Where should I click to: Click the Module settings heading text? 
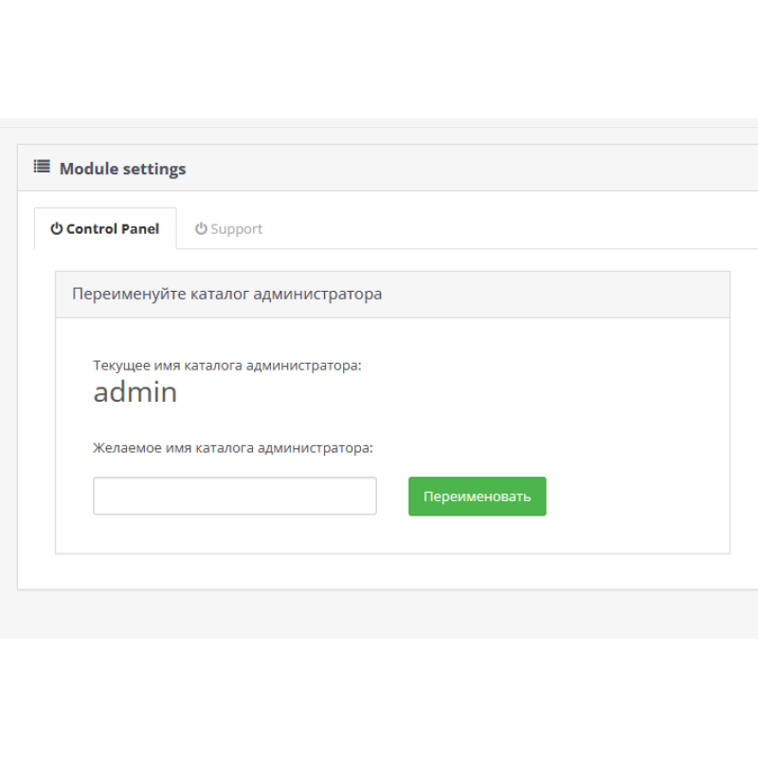coord(122,169)
